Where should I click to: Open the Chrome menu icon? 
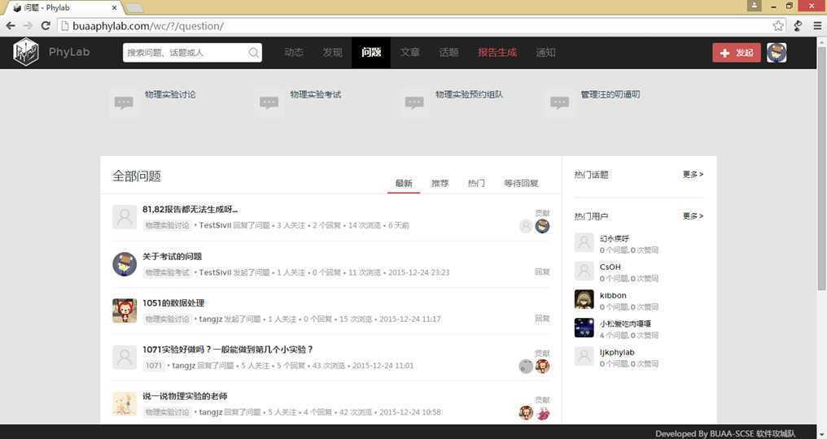[817, 26]
